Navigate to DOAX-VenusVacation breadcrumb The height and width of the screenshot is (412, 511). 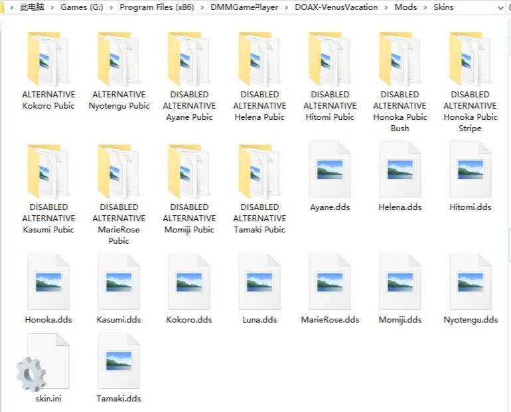[336, 7]
